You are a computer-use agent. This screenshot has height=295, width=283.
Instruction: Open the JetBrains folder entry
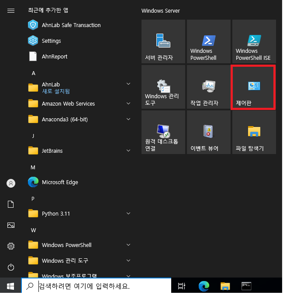[x=80, y=151]
